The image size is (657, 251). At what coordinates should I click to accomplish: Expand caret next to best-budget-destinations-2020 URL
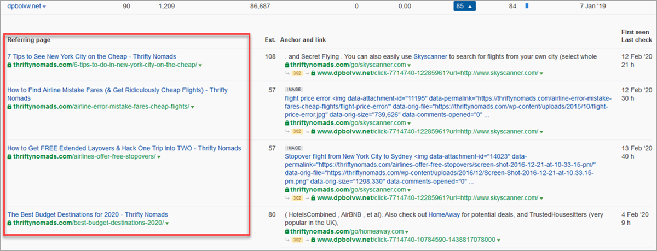[x=167, y=224]
